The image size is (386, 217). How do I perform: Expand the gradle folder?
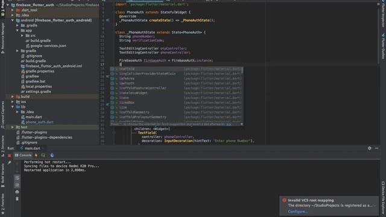[x=17, y=51]
